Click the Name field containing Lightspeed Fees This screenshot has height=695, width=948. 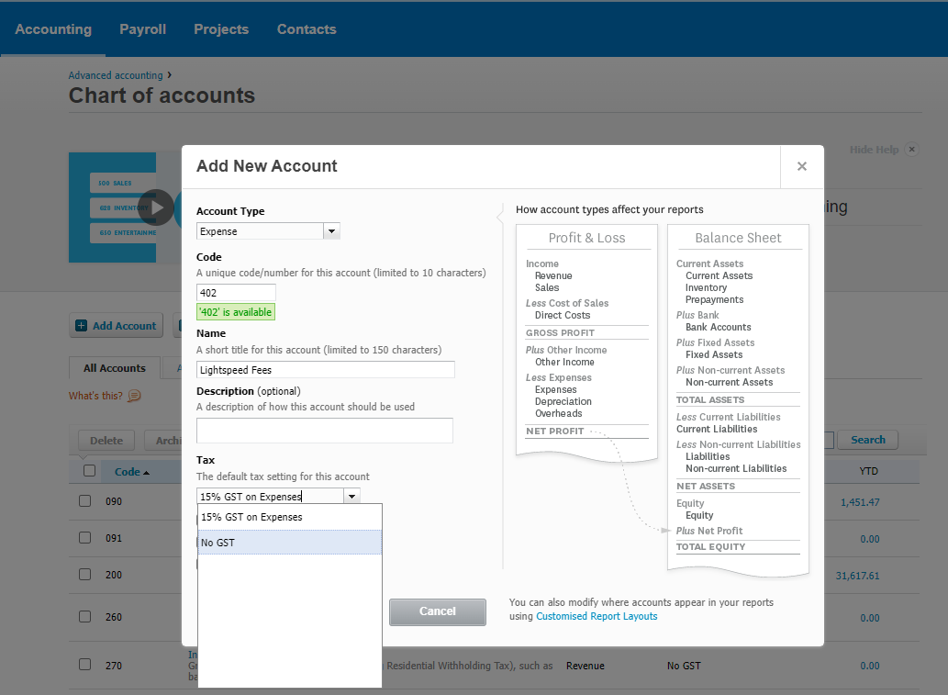[x=325, y=369]
